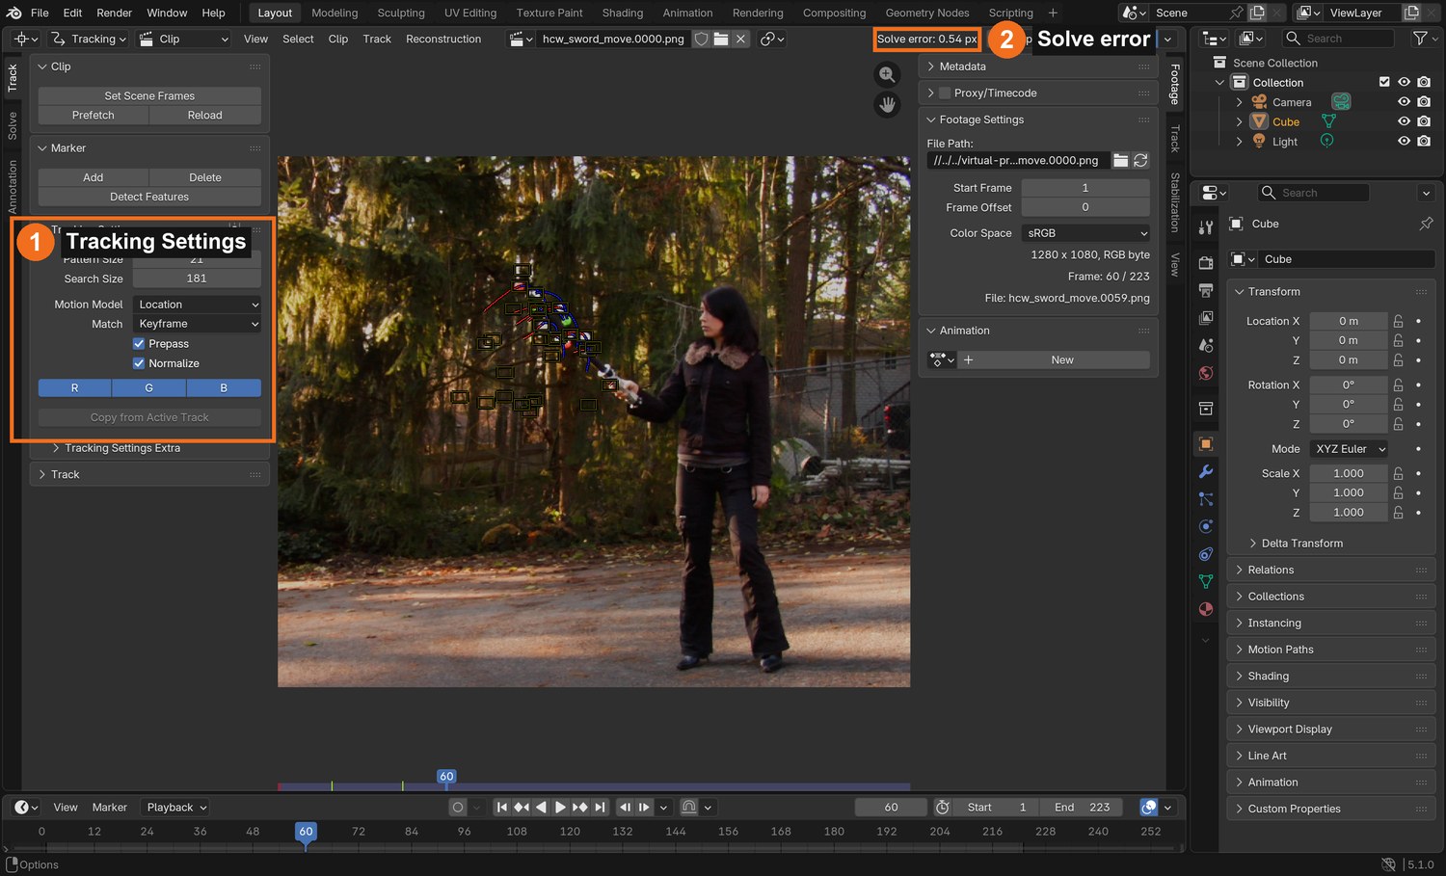Click the open clip folder icon in header
The image size is (1446, 876).
click(721, 39)
